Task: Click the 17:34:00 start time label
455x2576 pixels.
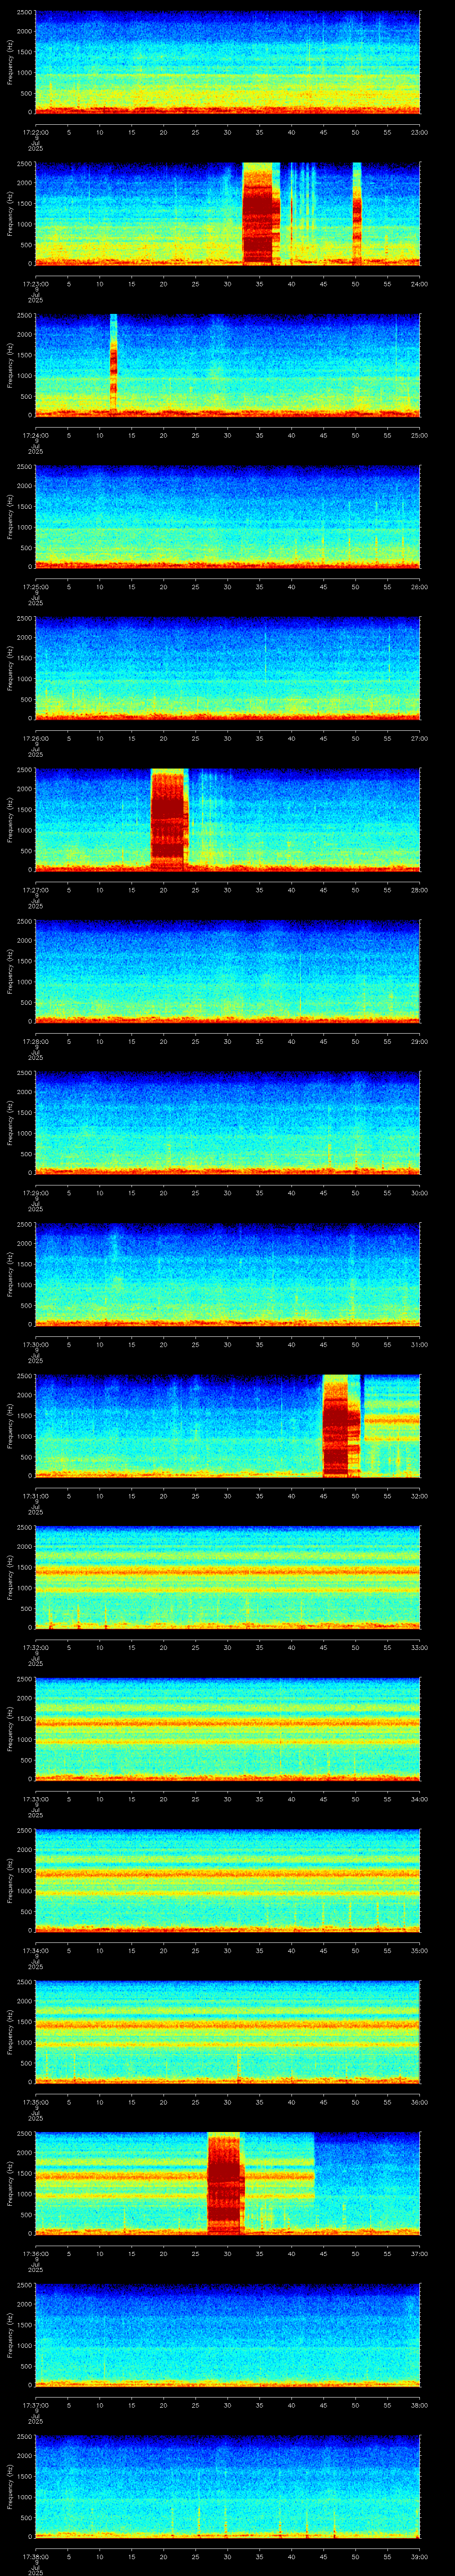Action: tap(35, 1950)
